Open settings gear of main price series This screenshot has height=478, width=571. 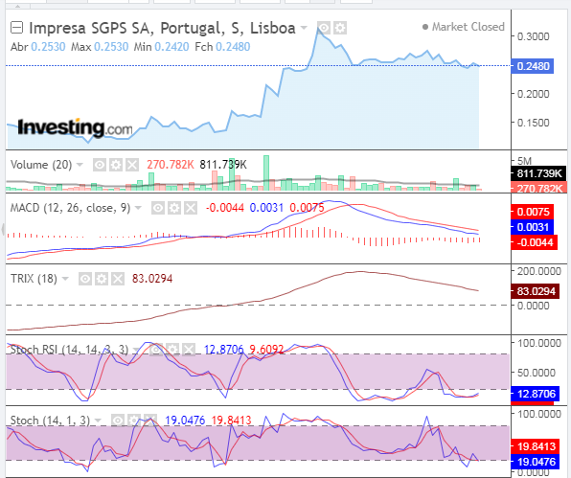click(340, 28)
